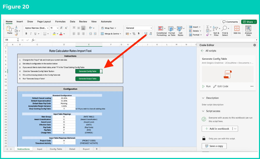Add a new sheet with plus icon

pyautogui.click(x=97, y=149)
